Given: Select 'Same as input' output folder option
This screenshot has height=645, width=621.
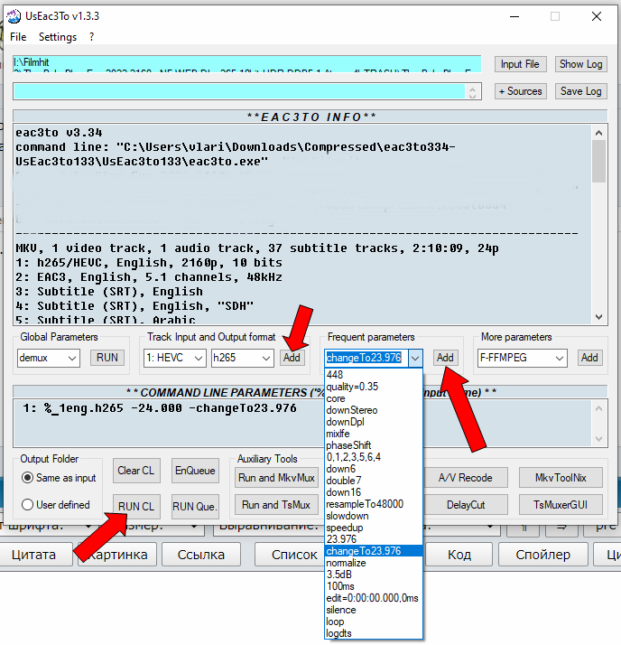Looking at the screenshot, I should point(28,477).
